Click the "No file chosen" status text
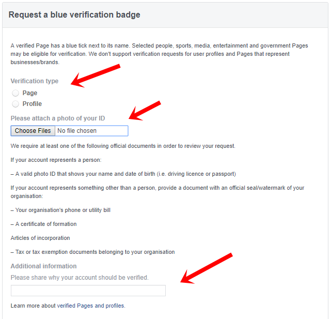The width and height of the screenshot is (331, 319). tap(77, 131)
